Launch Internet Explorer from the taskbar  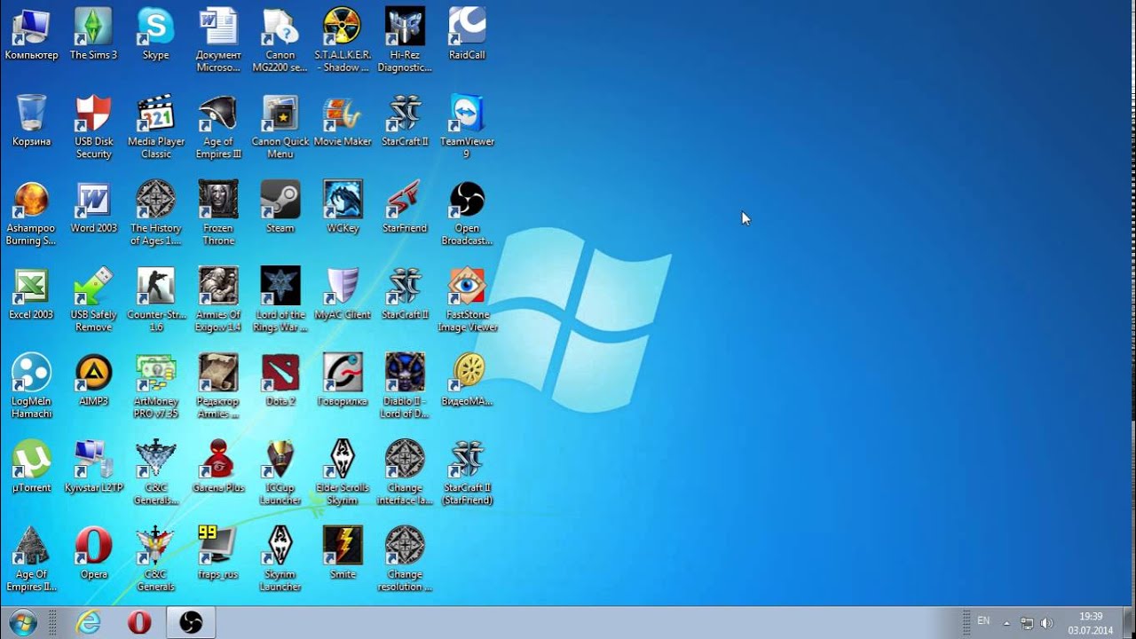(x=88, y=623)
